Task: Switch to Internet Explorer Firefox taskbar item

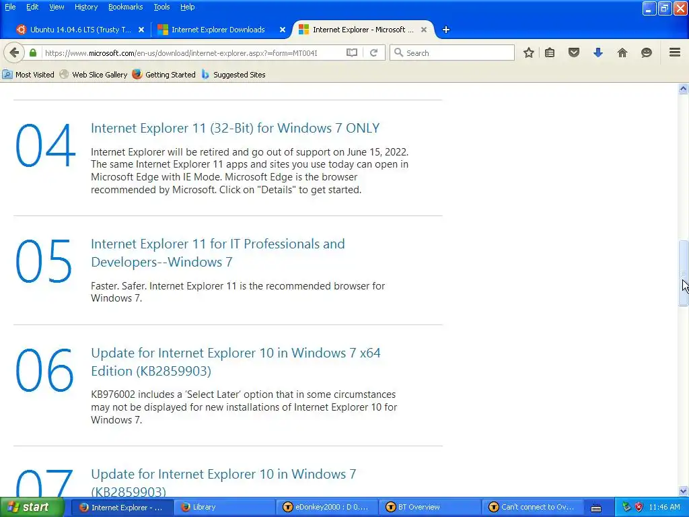Action: 121,508
